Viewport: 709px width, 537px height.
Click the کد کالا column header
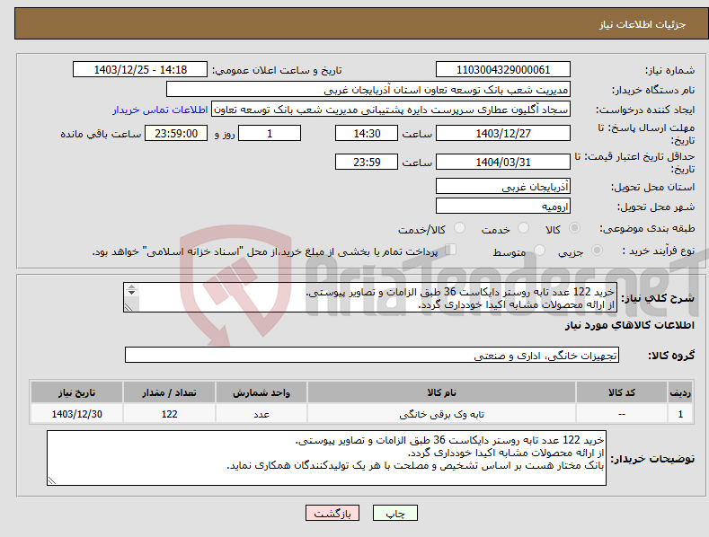(622, 392)
